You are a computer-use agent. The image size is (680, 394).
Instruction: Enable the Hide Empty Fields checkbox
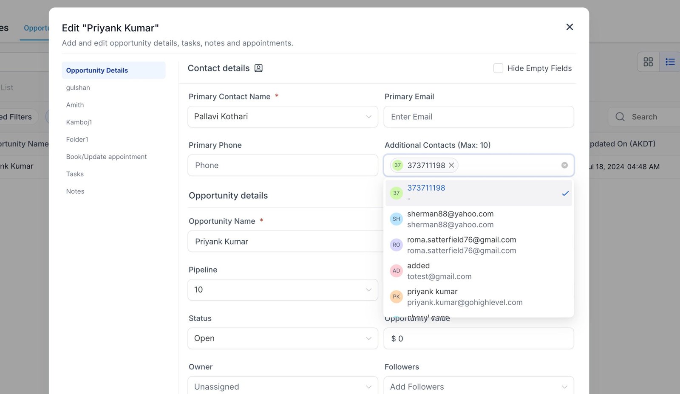[498, 68]
